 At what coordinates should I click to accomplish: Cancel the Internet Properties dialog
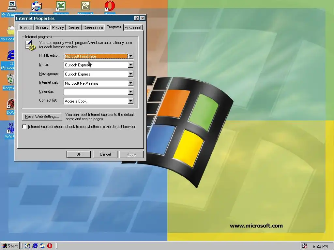pyautogui.click(x=105, y=154)
